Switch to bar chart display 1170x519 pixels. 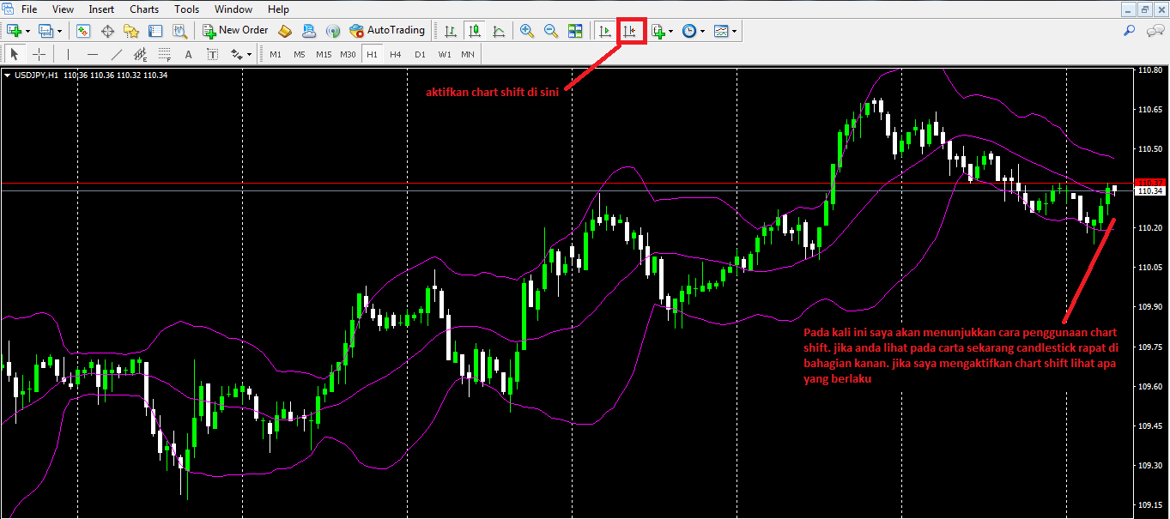(x=451, y=31)
